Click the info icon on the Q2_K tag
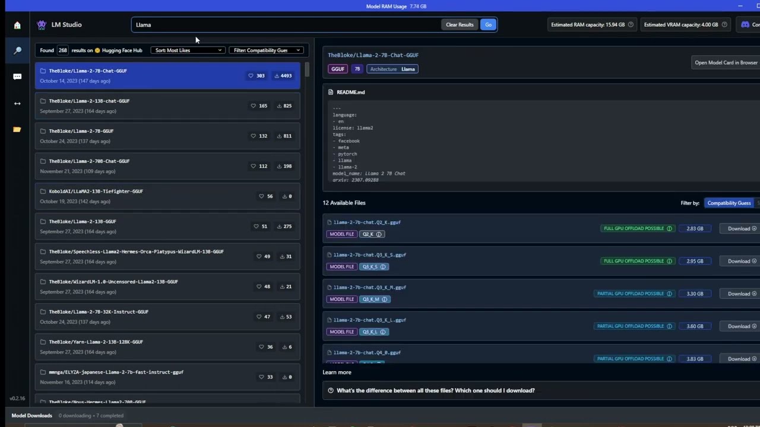 pos(379,234)
